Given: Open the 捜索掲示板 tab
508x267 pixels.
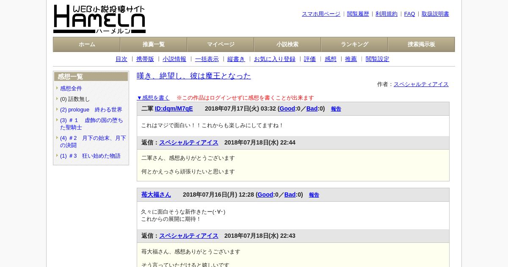Looking at the screenshot, I should click(421, 44).
